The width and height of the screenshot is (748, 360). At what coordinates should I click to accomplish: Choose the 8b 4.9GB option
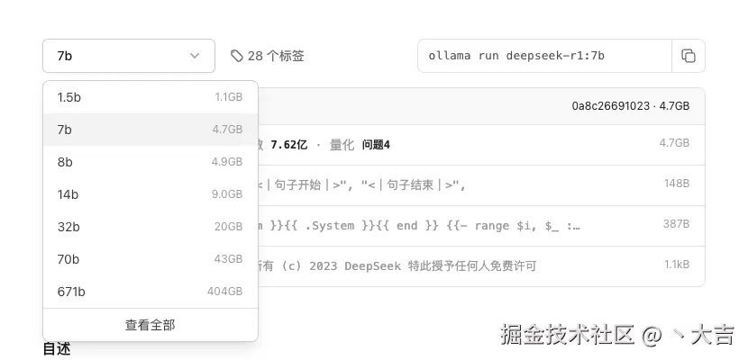[151, 162]
